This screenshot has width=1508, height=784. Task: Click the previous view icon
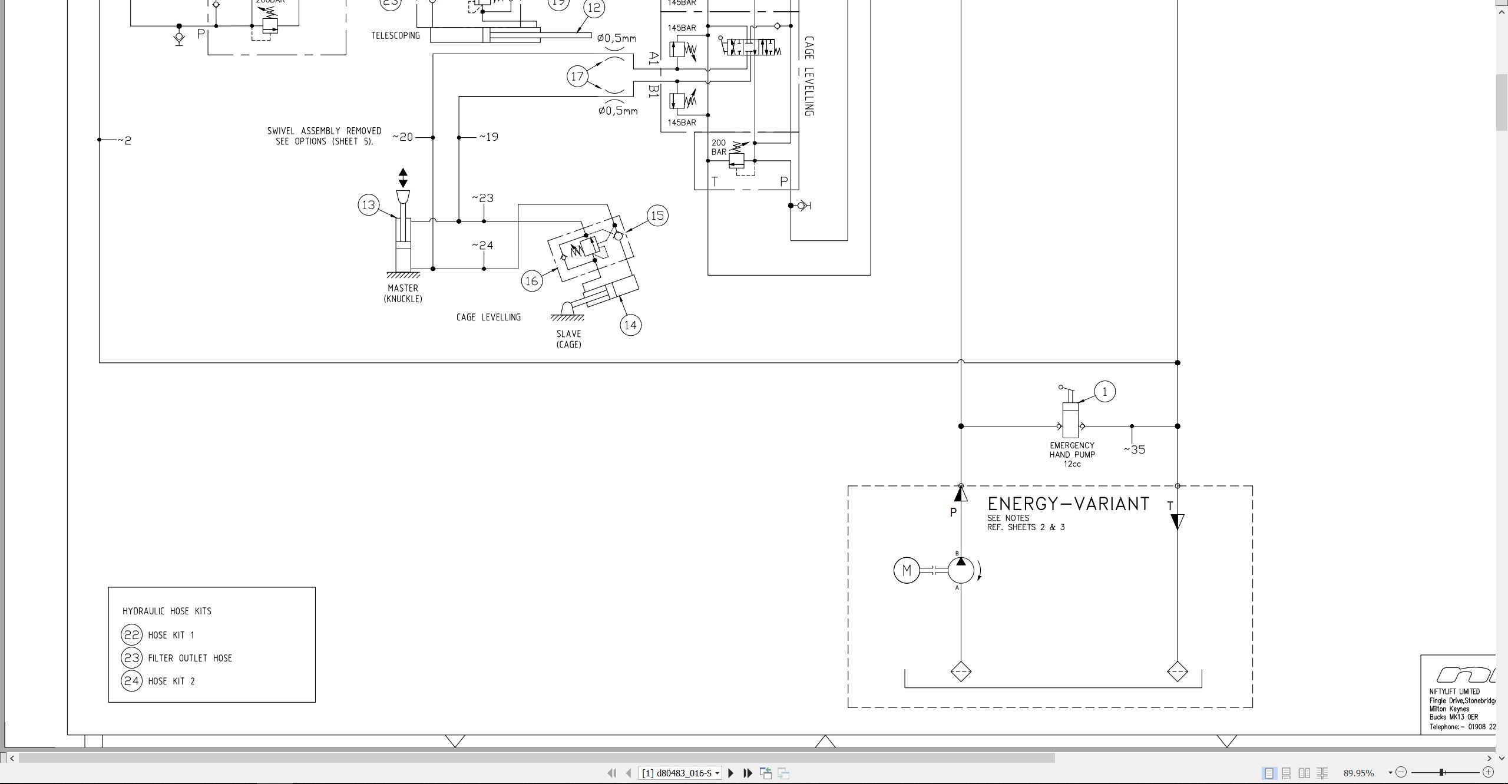[x=766, y=773]
